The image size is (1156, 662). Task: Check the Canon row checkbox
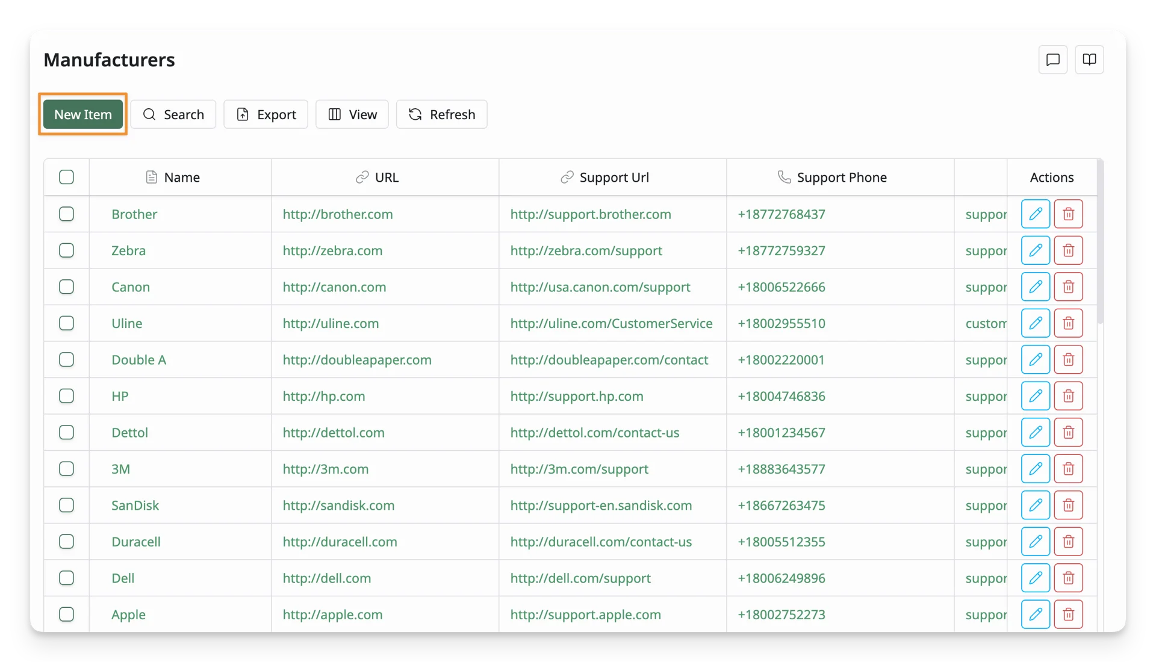point(66,286)
